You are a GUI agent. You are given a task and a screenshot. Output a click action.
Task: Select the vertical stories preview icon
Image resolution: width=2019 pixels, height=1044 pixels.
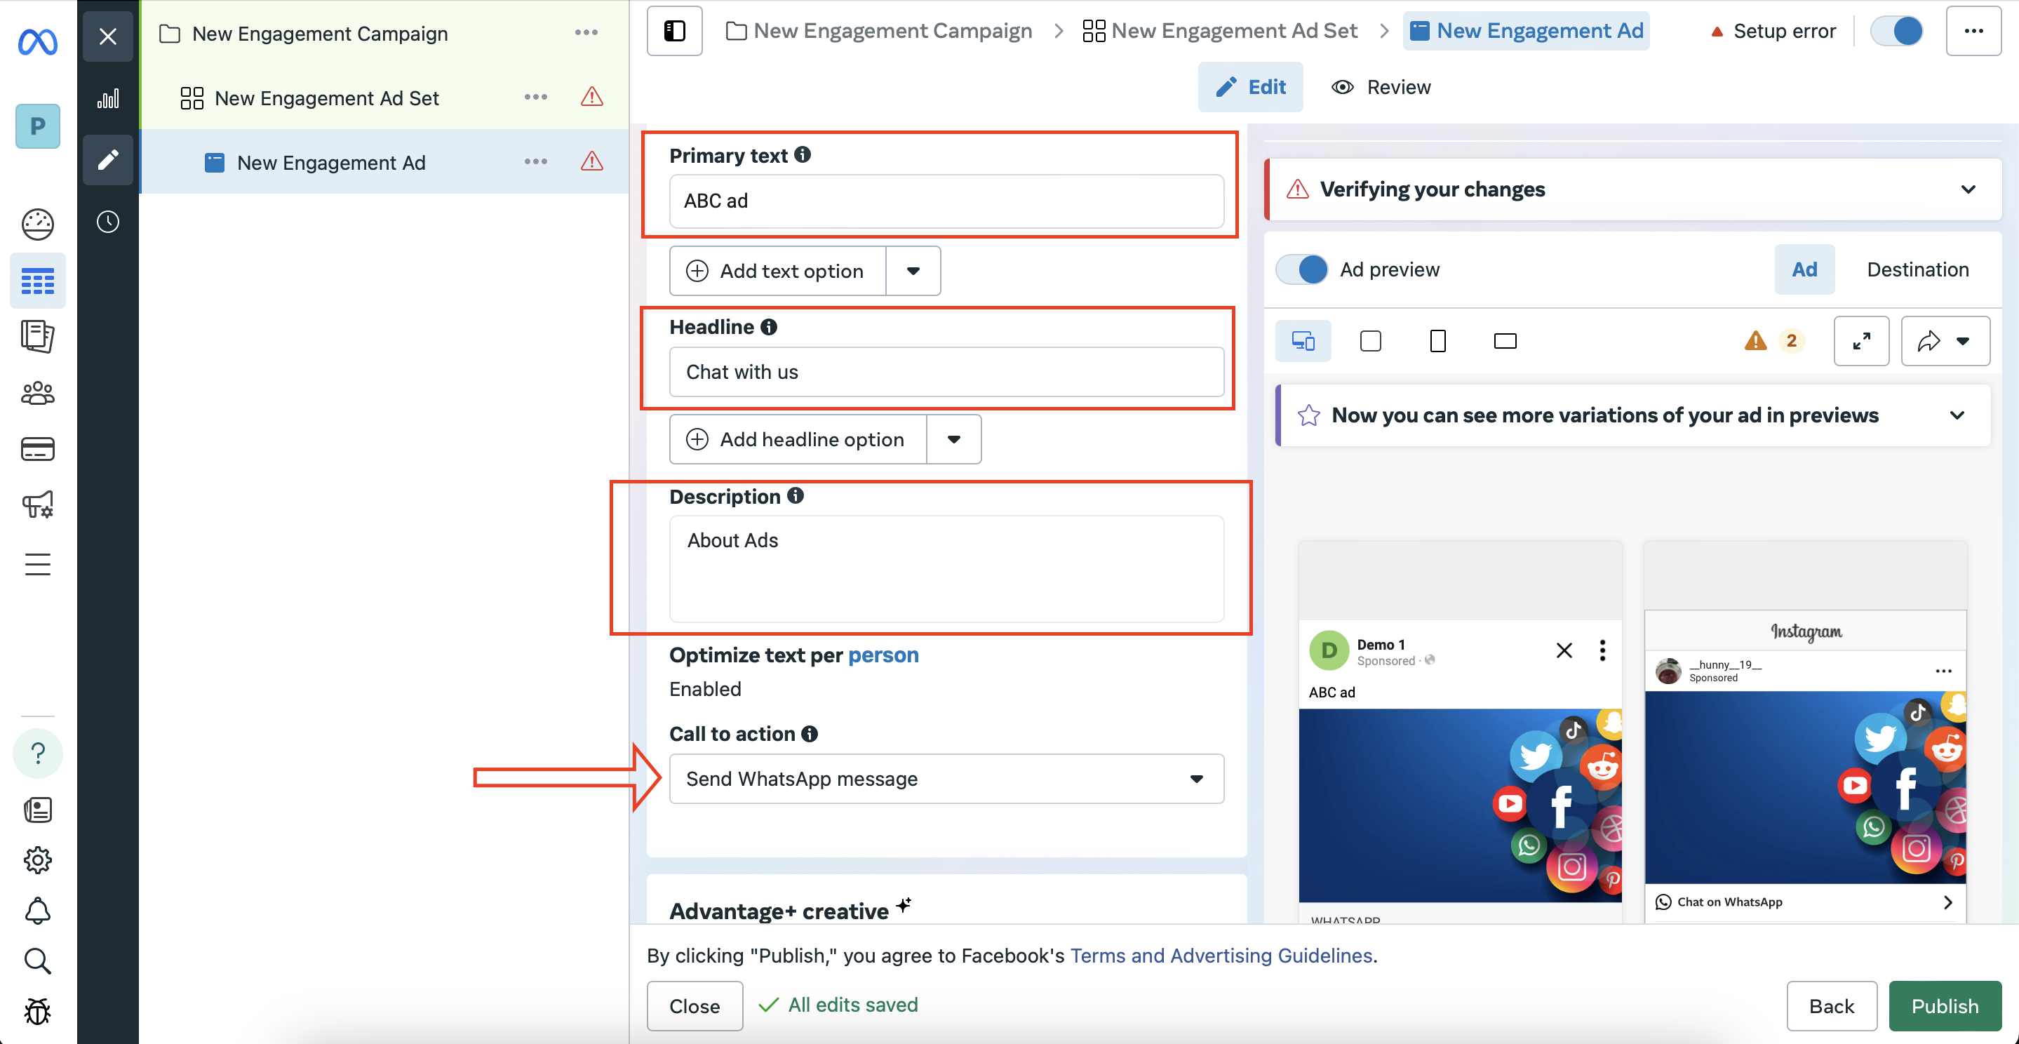coord(1438,341)
